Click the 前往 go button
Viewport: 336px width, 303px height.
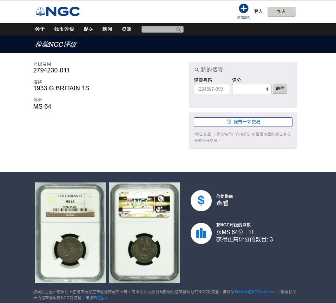279,89
